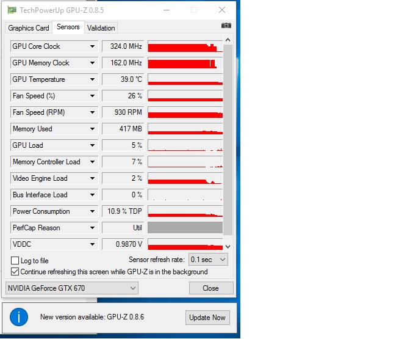This screenshot has width=413, height=339.
Task: Open the GPU Core Clock sensor dropdown
Action: pyautogui.click(x=54, y=46)
